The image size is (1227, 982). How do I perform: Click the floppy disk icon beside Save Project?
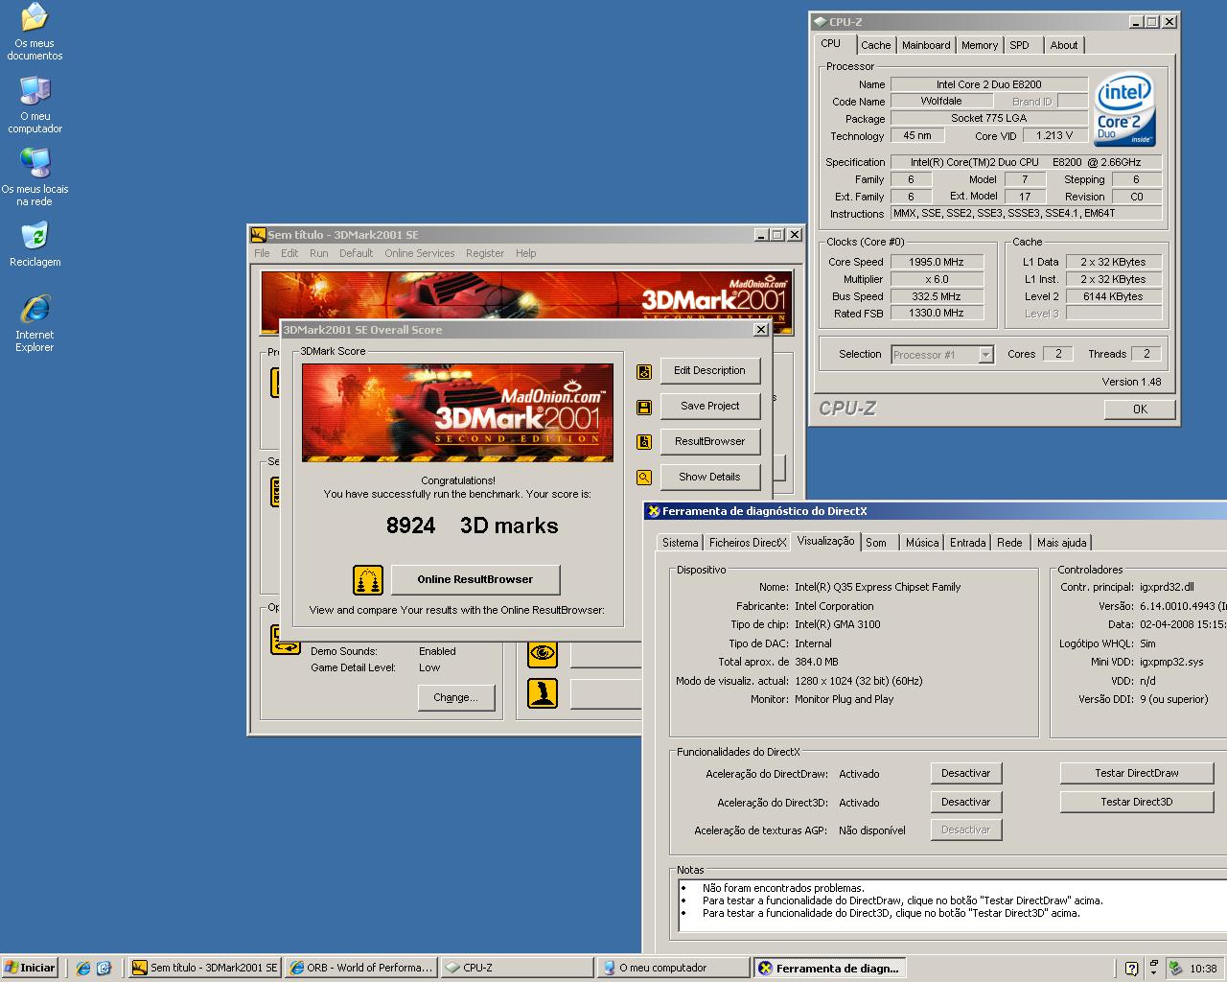644,407
